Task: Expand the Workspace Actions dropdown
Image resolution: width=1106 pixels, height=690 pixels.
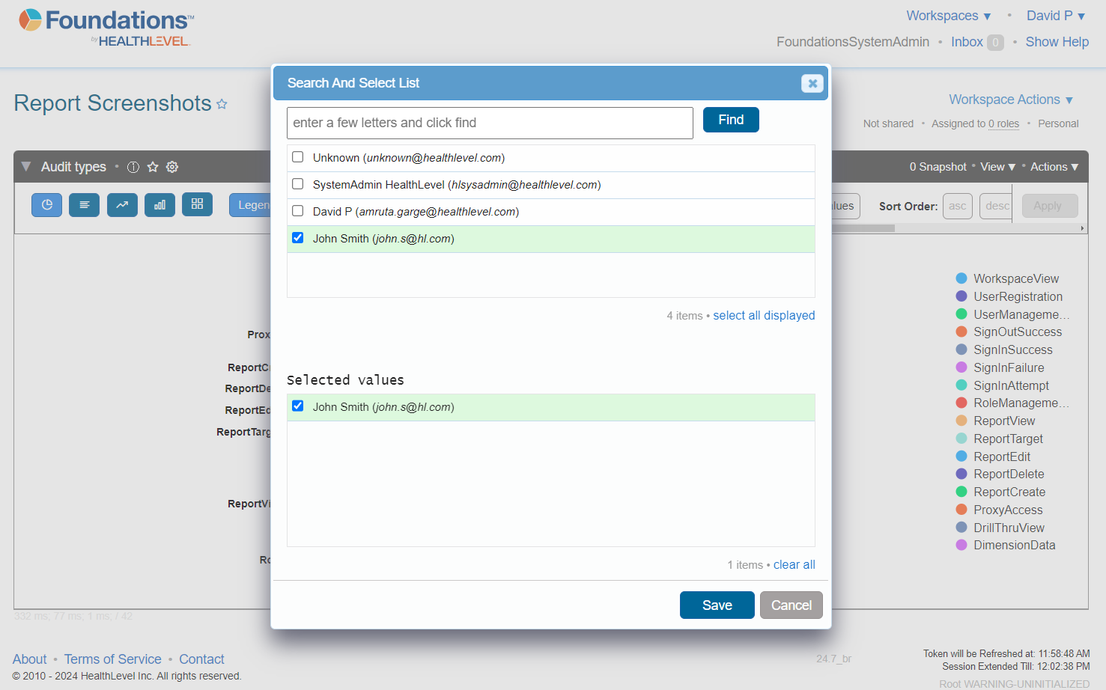Action: pos(1010,100)
